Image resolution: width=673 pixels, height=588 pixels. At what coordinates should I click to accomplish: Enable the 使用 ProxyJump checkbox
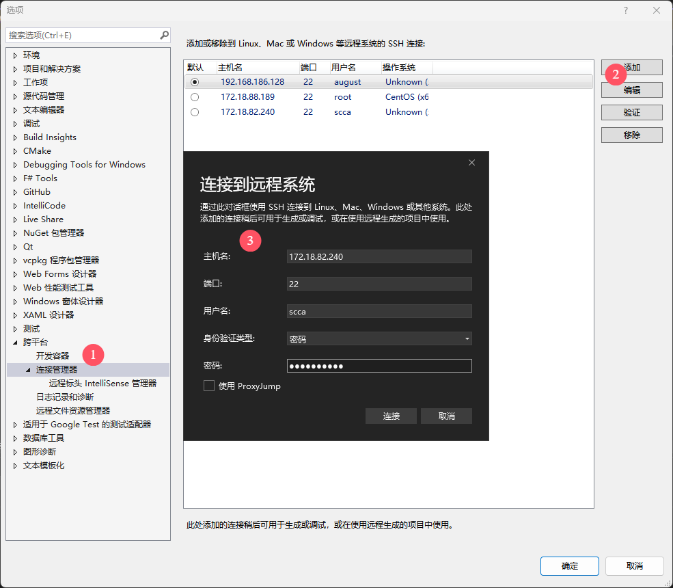[209, 386]
